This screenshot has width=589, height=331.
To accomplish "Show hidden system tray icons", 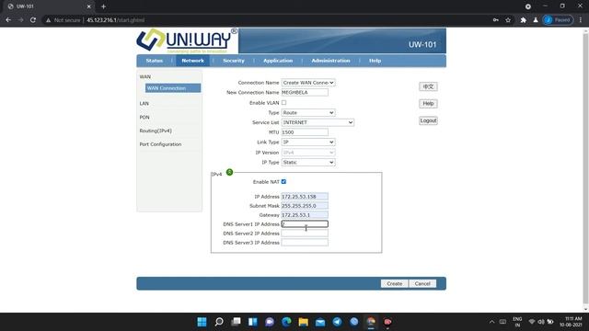I will tap(491, 322).
